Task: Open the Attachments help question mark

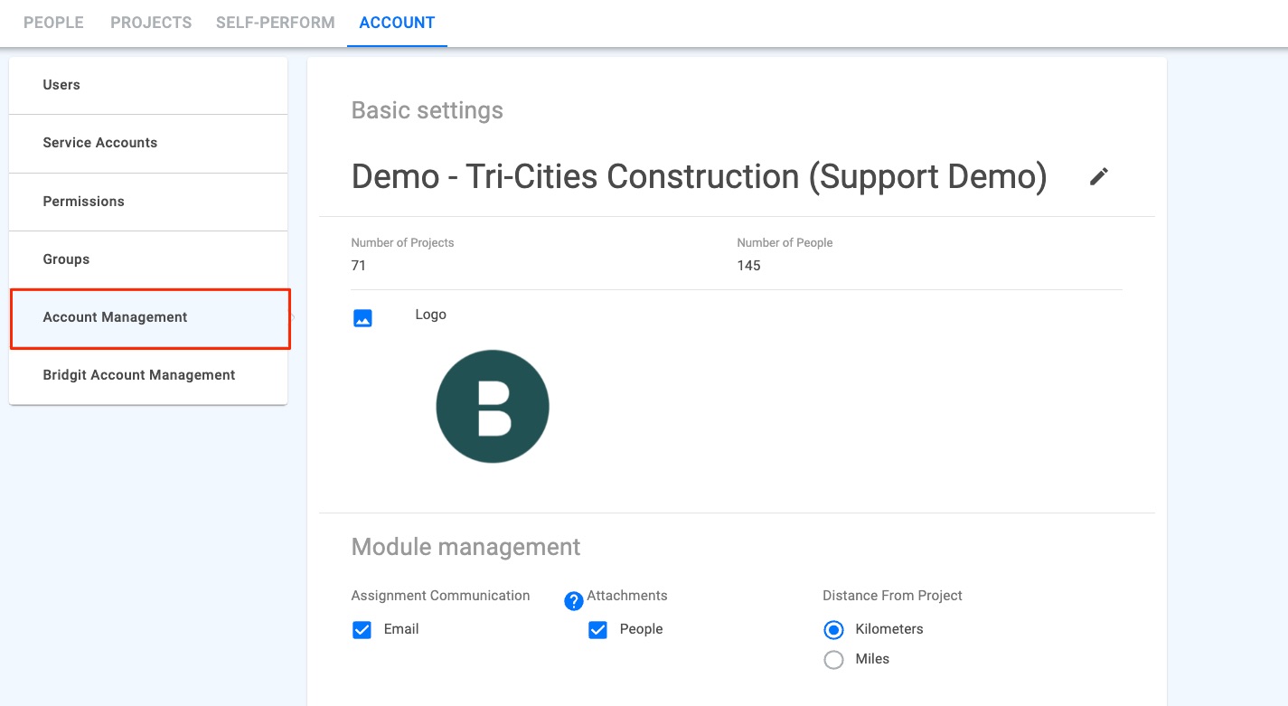Action: click(x=573, y=601)
